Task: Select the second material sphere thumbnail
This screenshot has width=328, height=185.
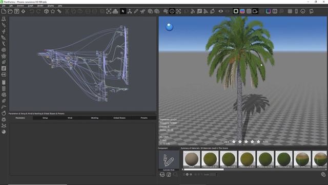Action: (x=210, y=159)
